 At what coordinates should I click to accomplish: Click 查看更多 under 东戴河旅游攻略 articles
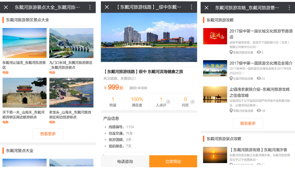click(248, 123)
